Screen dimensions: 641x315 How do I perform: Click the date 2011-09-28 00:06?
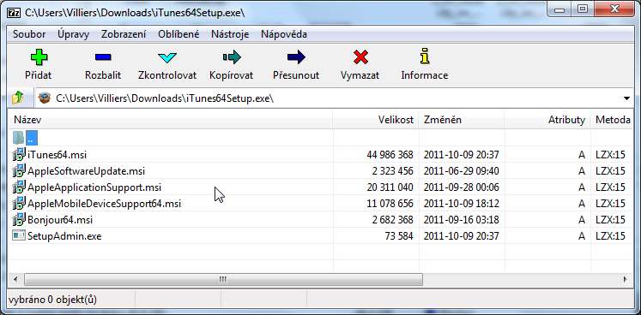click(x=461, y=187)
